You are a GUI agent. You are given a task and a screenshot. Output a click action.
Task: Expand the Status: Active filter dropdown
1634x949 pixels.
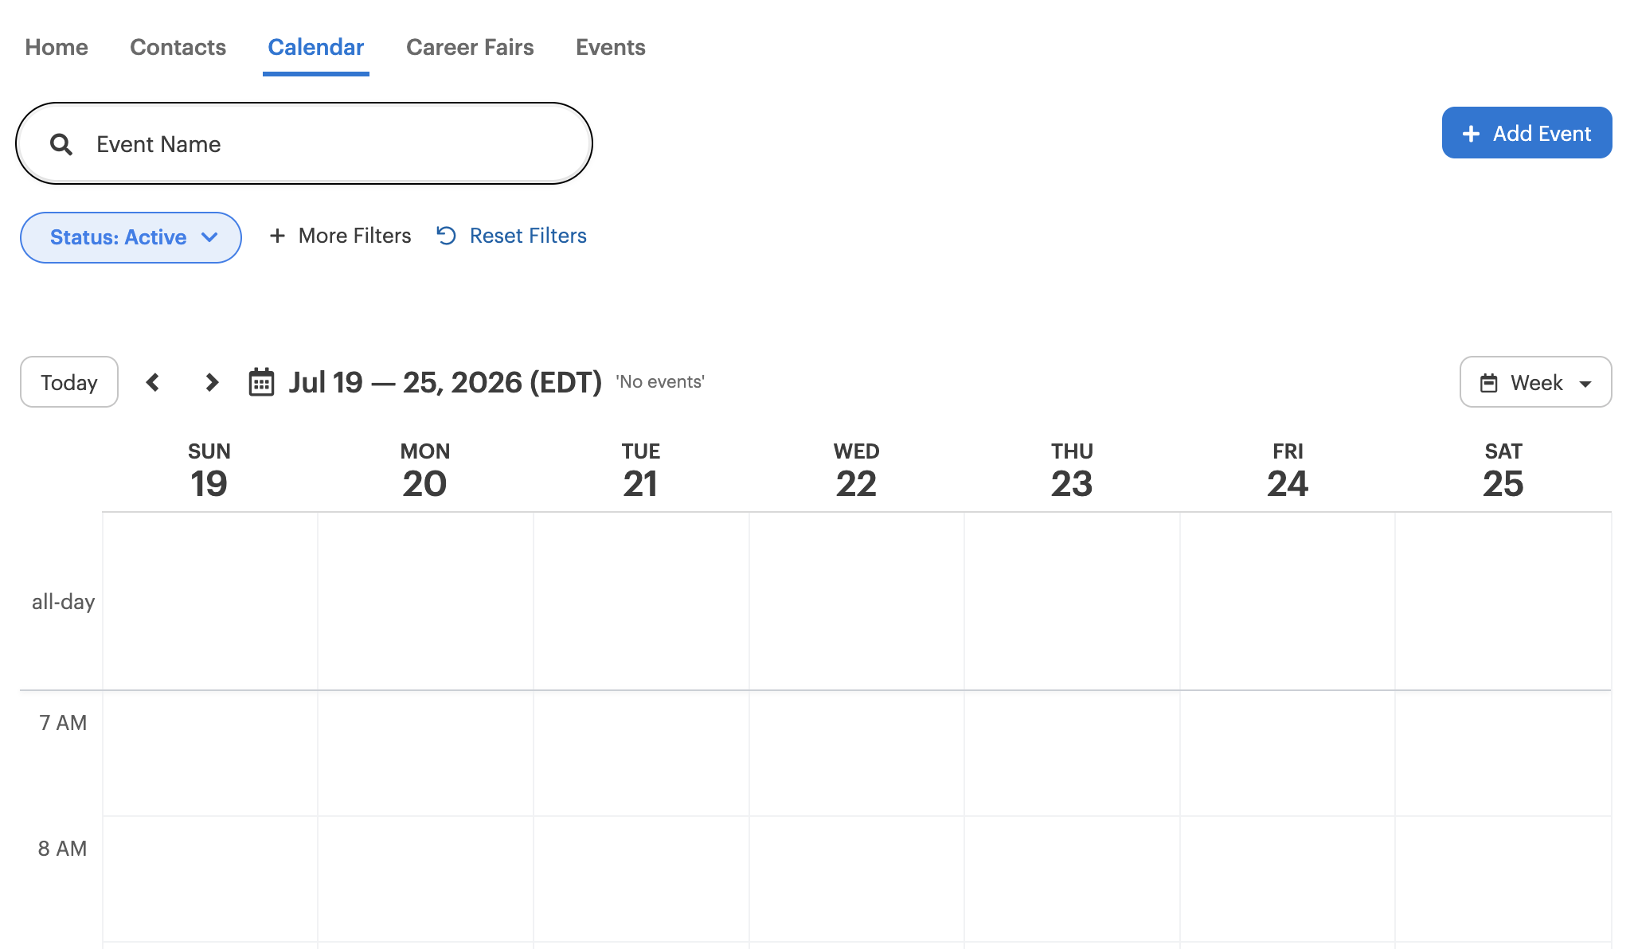click(x=131, y=237)
